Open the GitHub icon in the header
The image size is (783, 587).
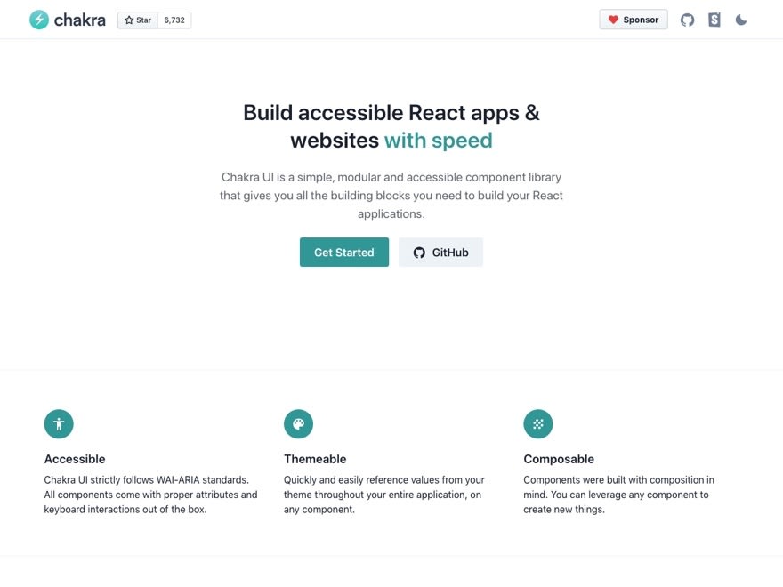point(687,20)
